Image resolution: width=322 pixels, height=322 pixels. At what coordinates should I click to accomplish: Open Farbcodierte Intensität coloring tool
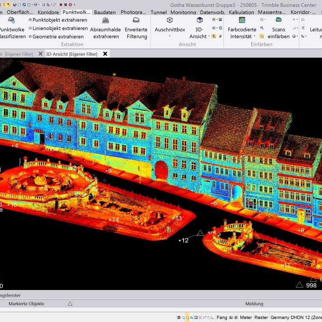[x=242, y=20]
